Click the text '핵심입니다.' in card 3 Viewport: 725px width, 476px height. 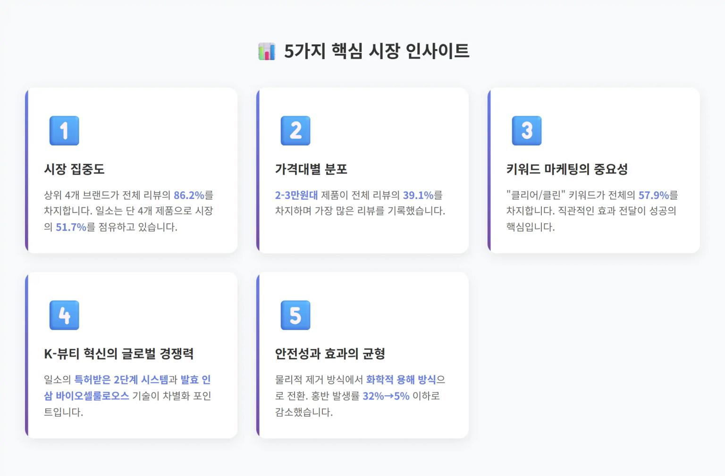(531, 227)
